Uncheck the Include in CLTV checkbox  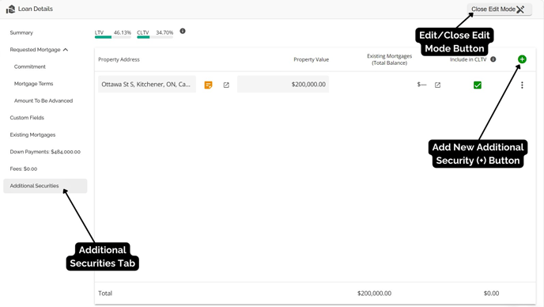point(478,85)
